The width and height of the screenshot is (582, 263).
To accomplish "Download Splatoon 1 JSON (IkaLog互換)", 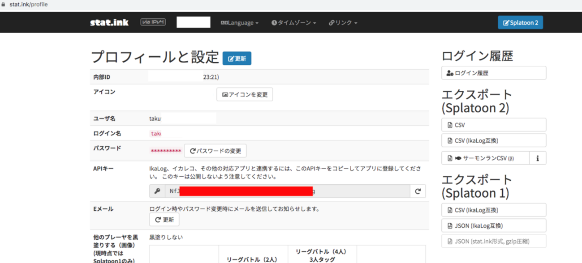I will pyautogui.click(x=494, y=225).
